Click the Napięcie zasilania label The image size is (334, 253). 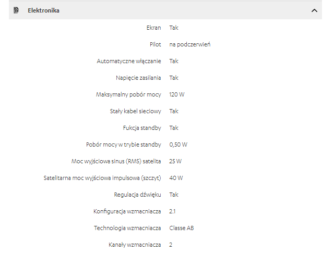(138, 78)
